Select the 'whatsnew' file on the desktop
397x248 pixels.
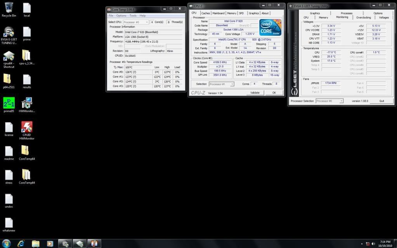click(9, 224)
